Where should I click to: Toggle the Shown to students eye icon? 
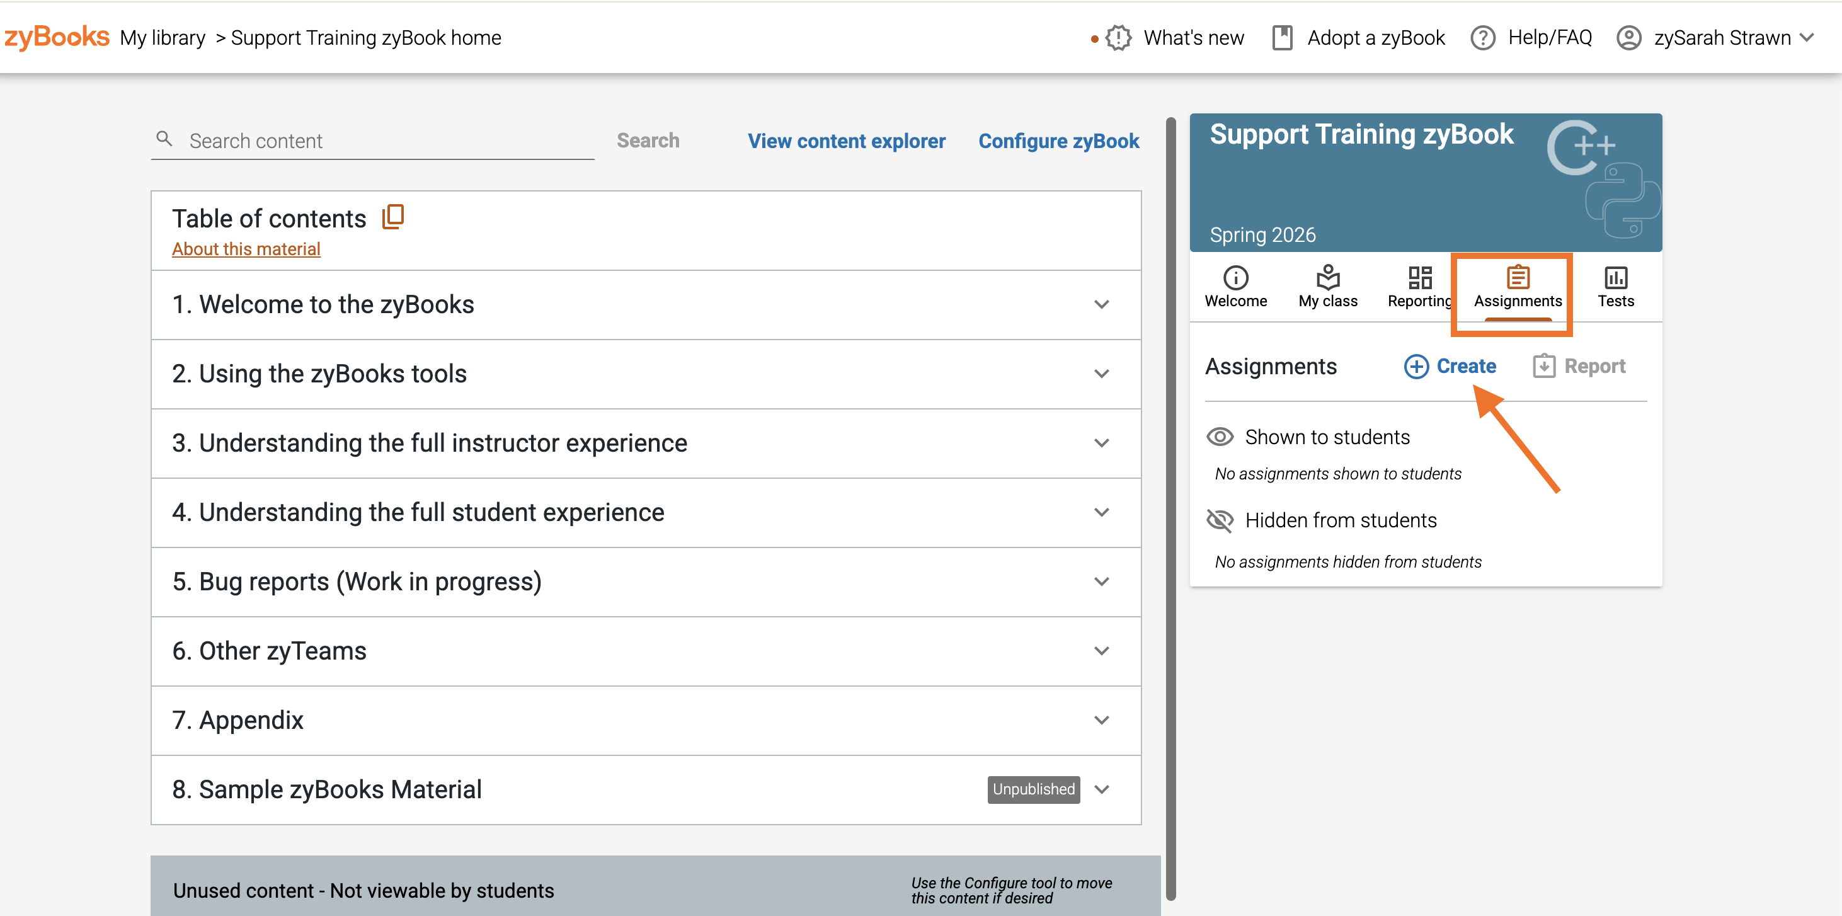(x=1220, y=437)
